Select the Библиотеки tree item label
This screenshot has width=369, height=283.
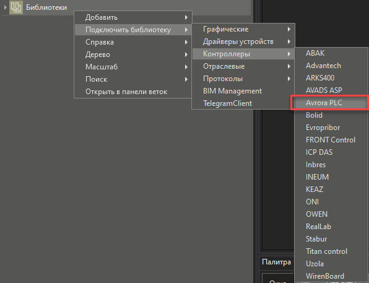[x=46, y=7]
